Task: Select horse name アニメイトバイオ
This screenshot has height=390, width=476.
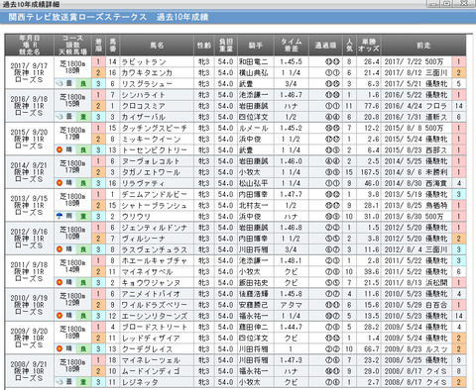Action: 151,294
